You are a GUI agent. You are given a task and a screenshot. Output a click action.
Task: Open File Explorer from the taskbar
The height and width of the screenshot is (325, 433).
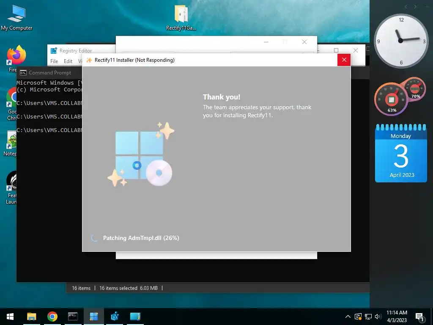pos(31,317)
